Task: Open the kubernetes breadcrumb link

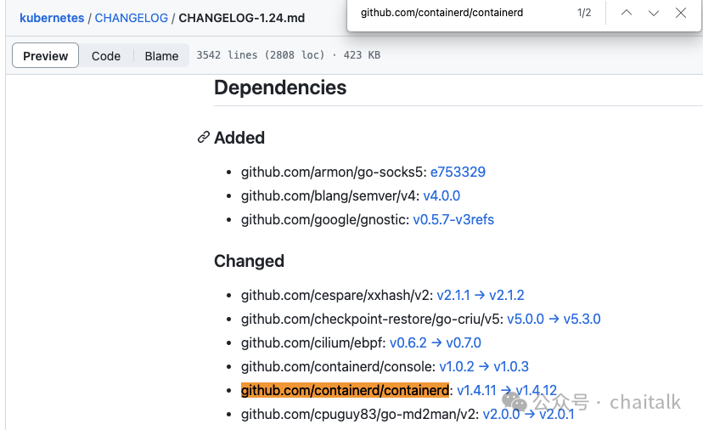Action: [52, 17]
